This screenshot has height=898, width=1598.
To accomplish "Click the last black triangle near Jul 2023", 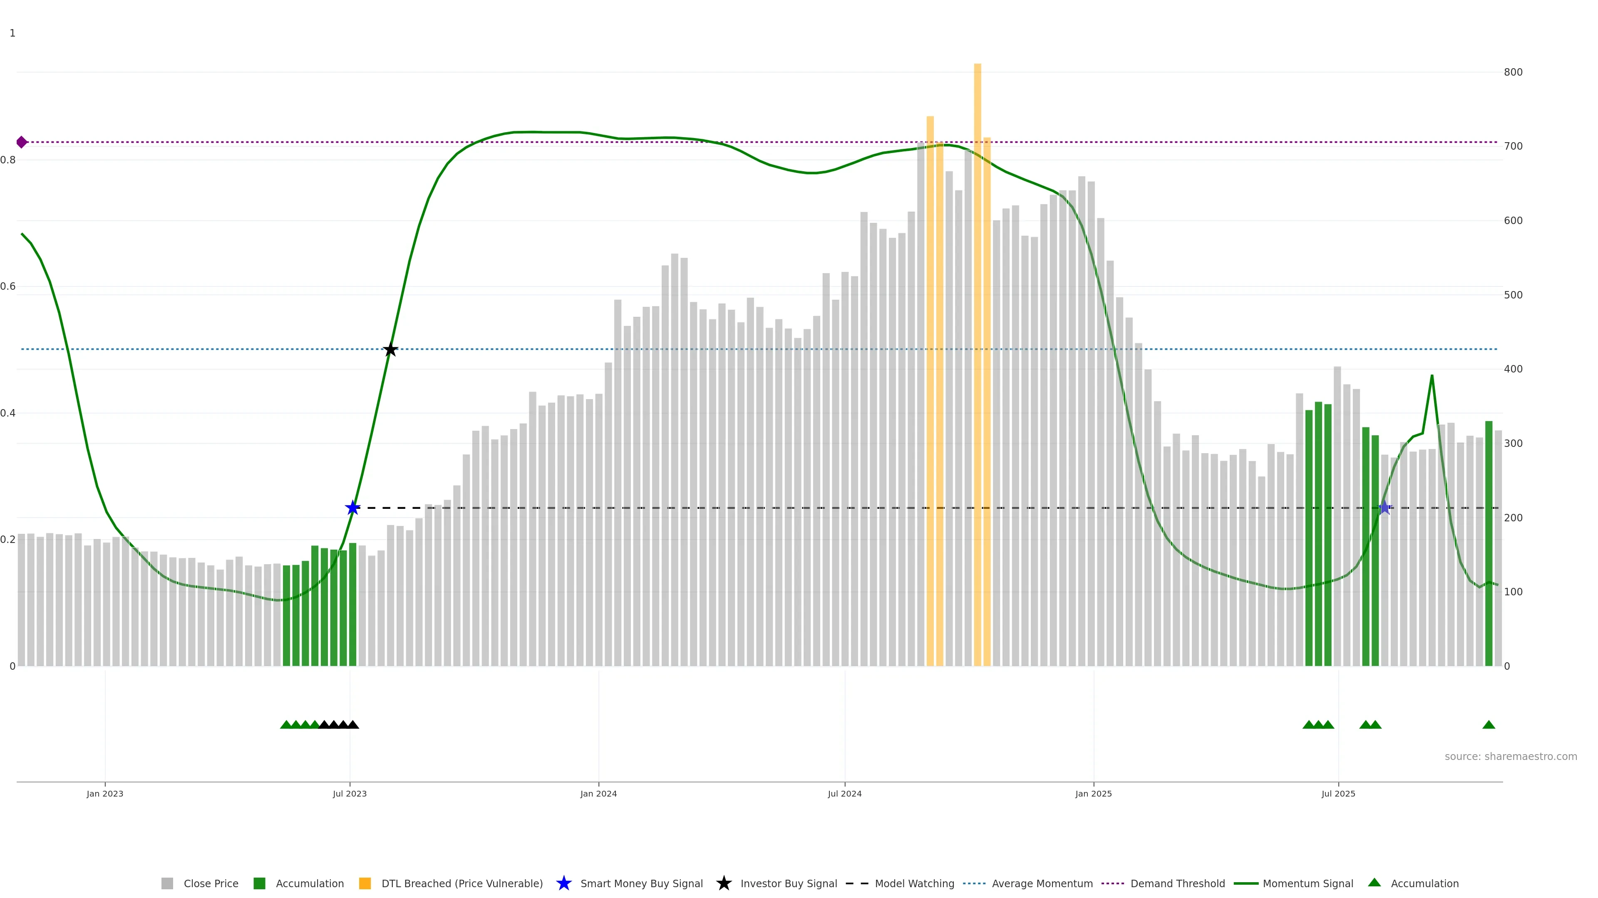I will pos(352,725).
